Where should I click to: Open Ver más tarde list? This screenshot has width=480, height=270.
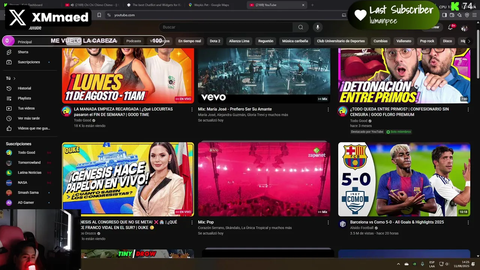pos(28,118)
